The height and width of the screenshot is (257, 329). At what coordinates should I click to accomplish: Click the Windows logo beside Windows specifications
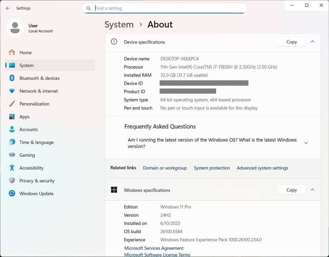[x=114, y=190]
